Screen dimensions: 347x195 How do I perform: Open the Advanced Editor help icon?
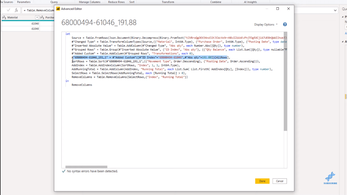point(285,24)
